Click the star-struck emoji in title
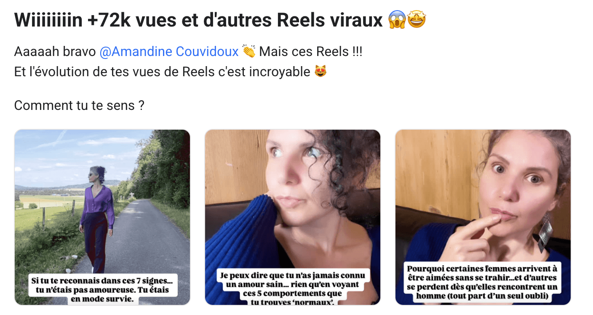This screenshot has height=315, width=593. (417, 20)
